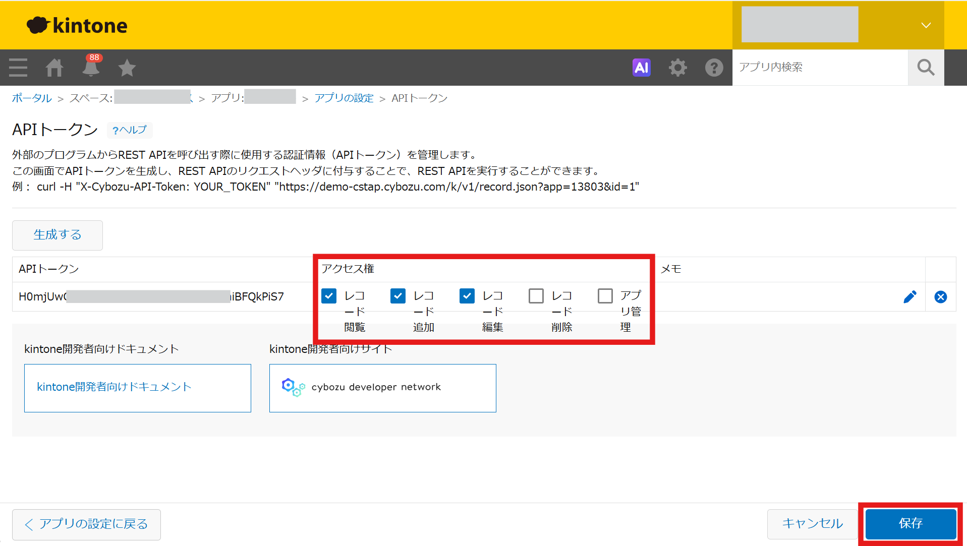Open cybozu developer network card
This screenshot has height=546, width=967.
point(383,388)
